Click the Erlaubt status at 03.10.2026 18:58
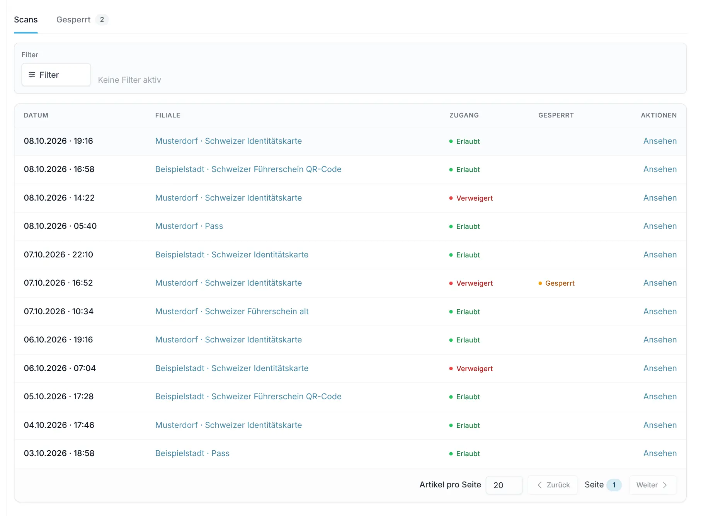 (464, 454)
